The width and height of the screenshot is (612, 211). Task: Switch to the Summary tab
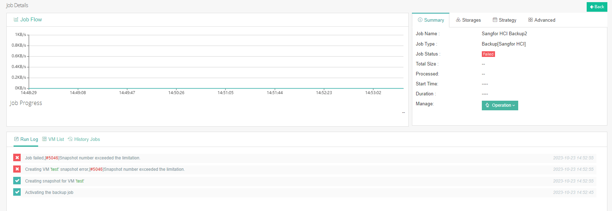(431, 20)
